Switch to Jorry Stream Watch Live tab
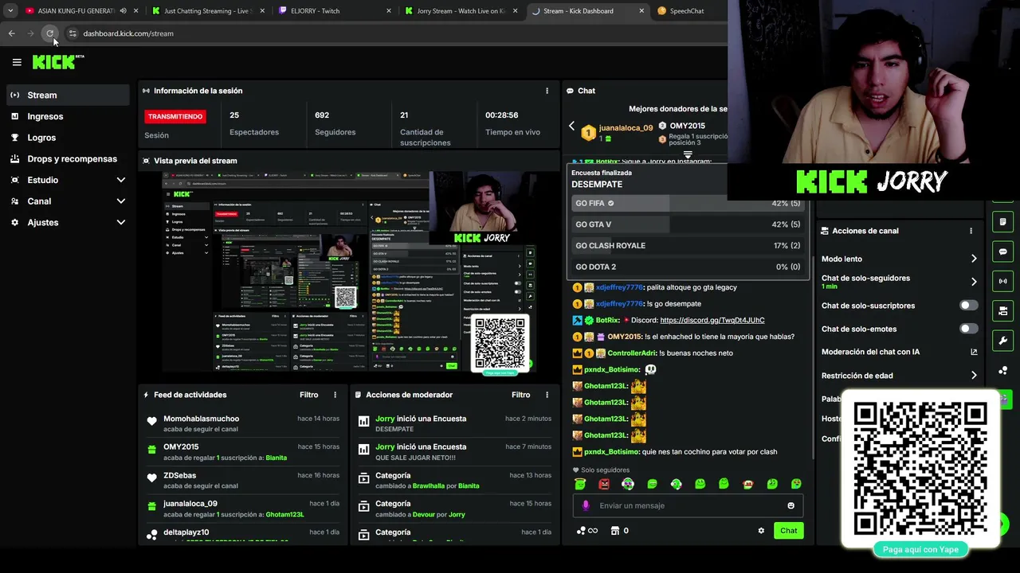This screenshot has width=1020, height=573. tap(461, 11)
